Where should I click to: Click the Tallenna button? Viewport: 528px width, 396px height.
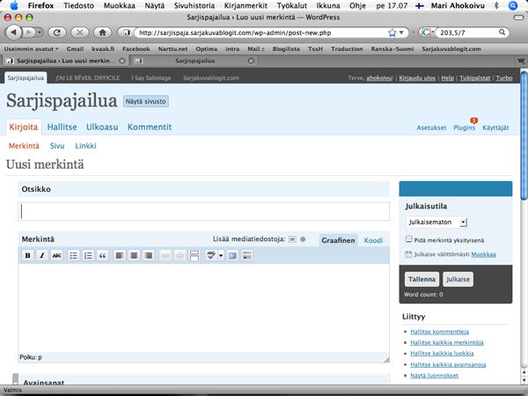click(422, 279)
